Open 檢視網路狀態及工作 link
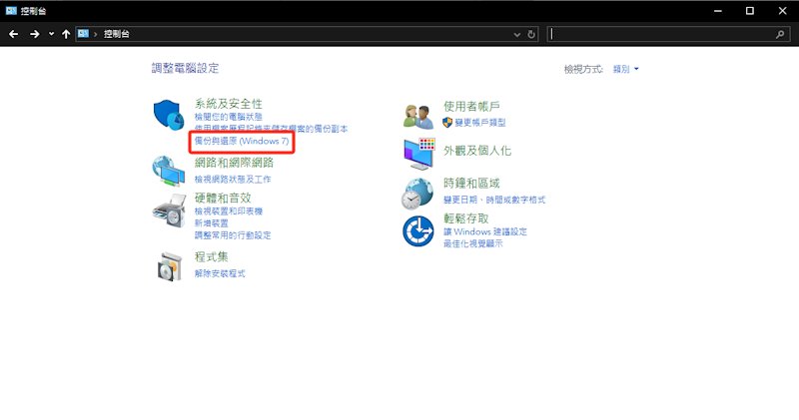Viewport: 799px width, 420px height. click(x=233, y=180)
